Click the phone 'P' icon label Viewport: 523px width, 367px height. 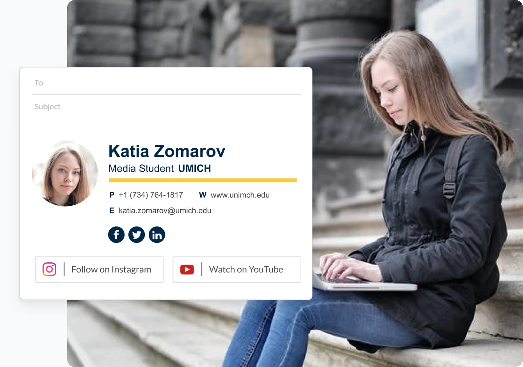coord(112,195)
